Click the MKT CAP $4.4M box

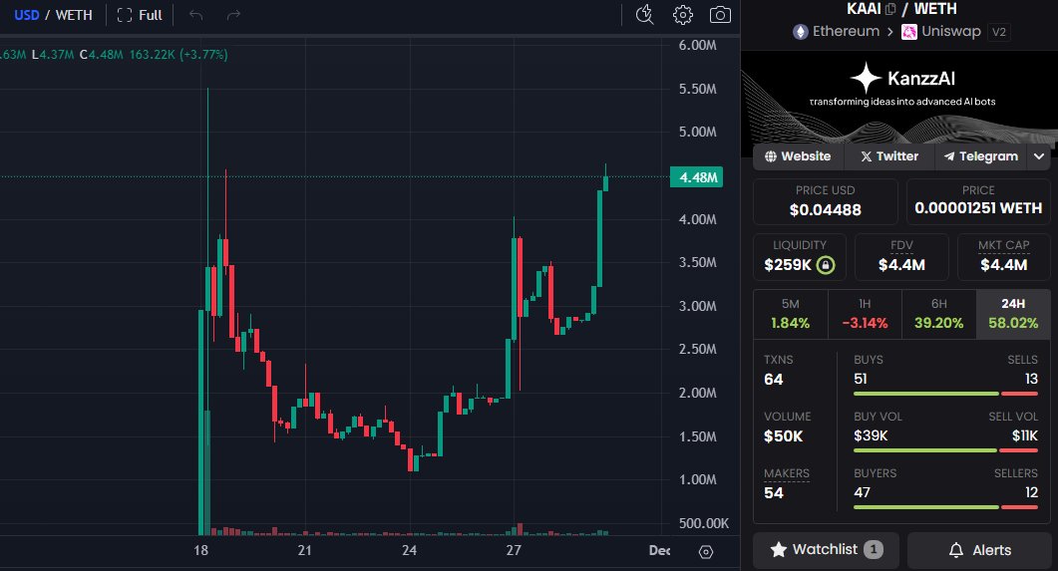[1004, 256]
